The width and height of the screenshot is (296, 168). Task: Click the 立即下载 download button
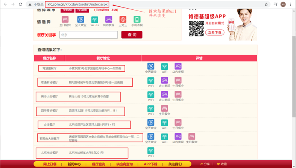(x=215, y=32)
